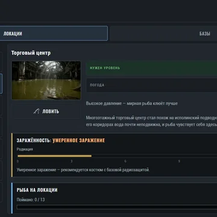Click the Радиация label
Viewport: 217px width, 217px height.
click(25, 149)
